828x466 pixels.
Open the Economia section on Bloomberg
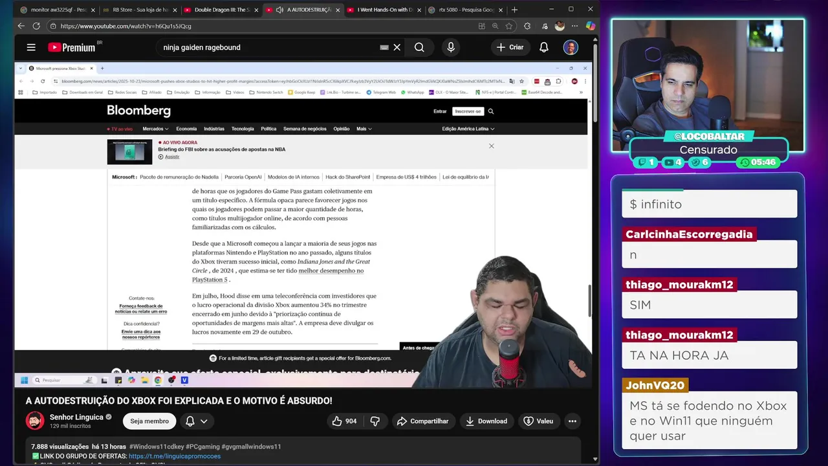click(x=186, y=129)
